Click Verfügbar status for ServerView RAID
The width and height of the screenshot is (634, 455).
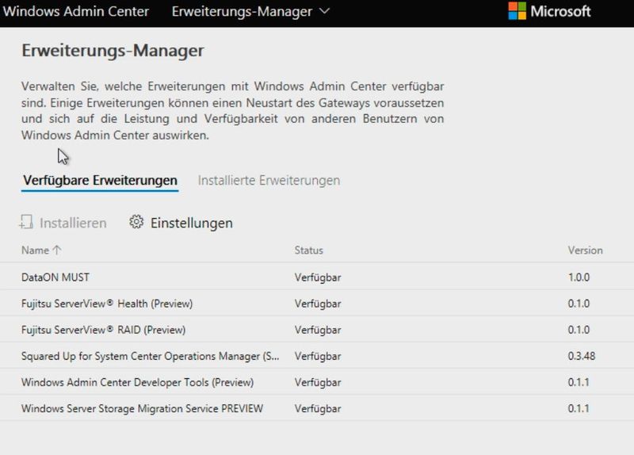(318, 330)
